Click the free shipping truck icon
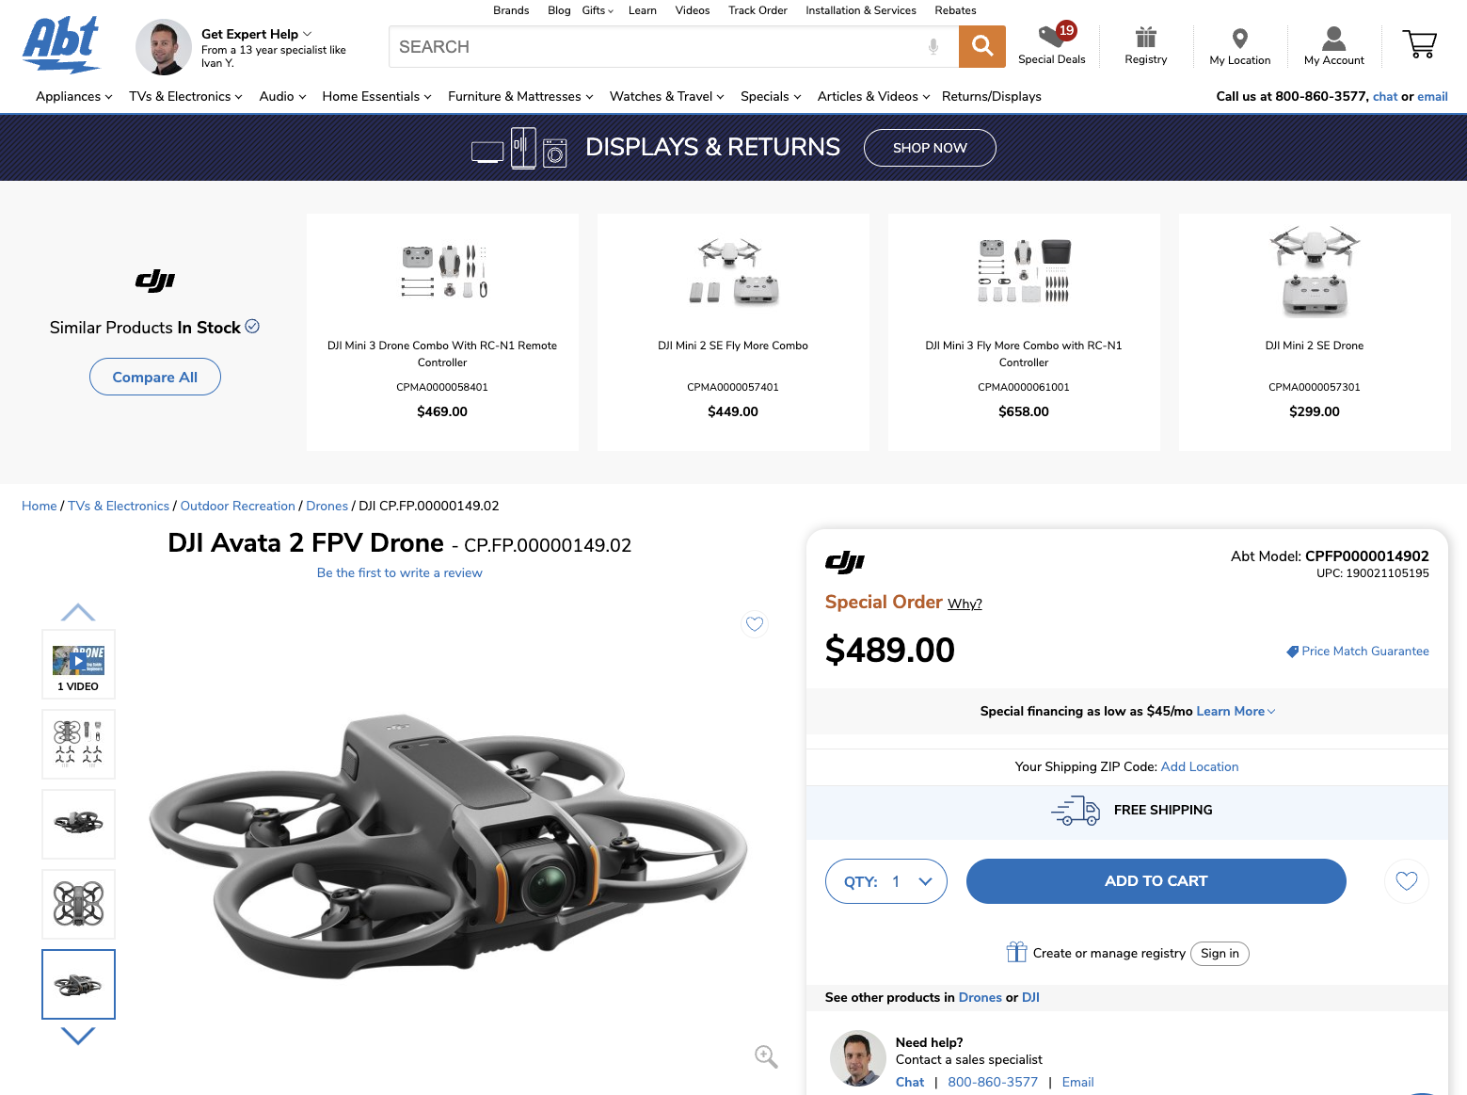 coord(1076,811)
